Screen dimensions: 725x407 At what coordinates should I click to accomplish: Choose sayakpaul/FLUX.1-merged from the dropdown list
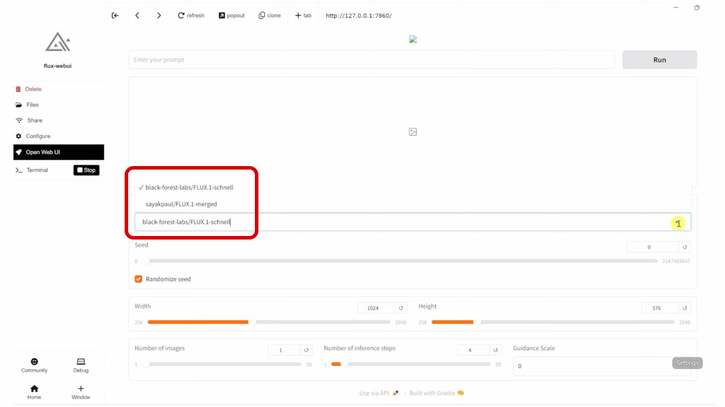point(181,204)
